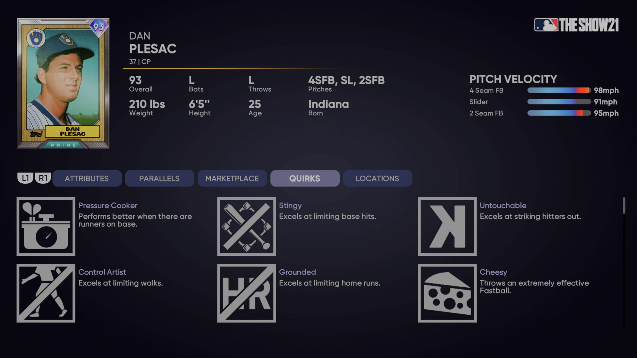Select the Pressure Cooker quirk icon

tap(46, 227)
